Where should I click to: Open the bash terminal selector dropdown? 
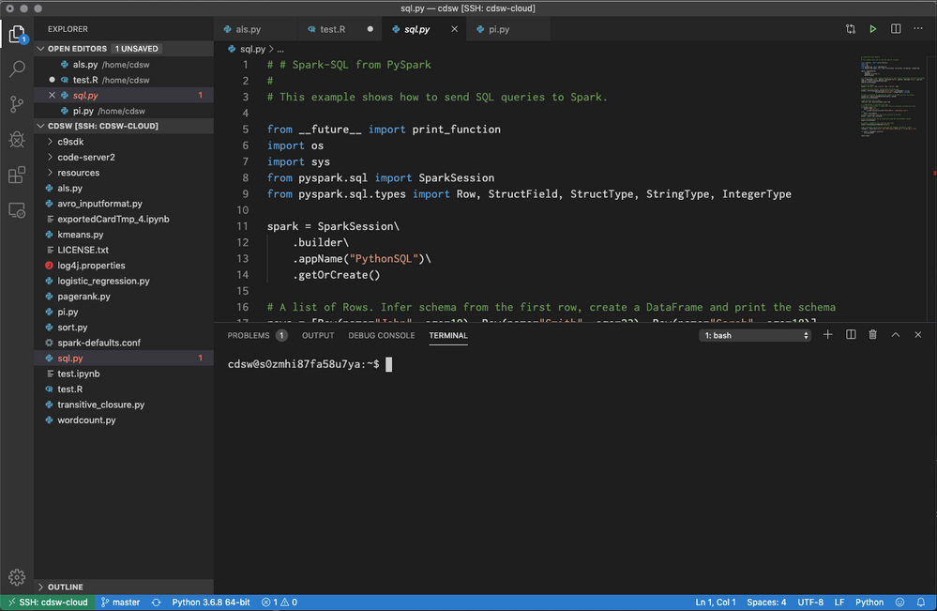pyautogui.click(x=756, y=335)
